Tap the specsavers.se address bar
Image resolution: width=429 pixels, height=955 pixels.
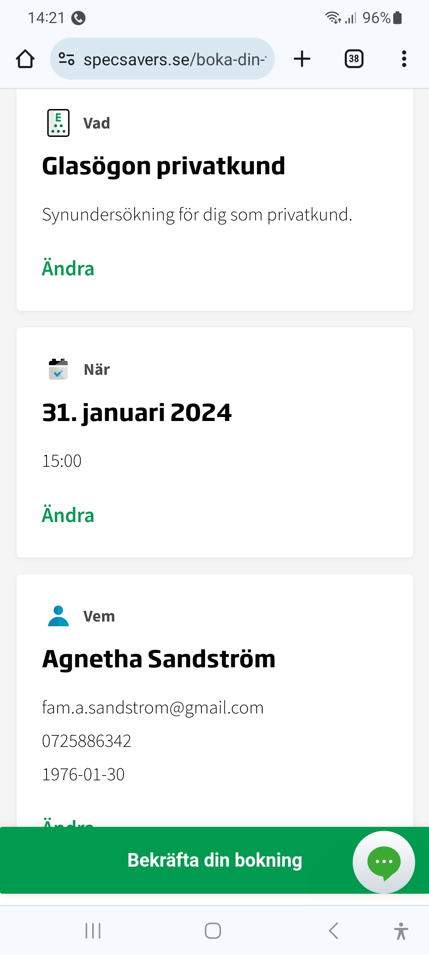(175, 59)
